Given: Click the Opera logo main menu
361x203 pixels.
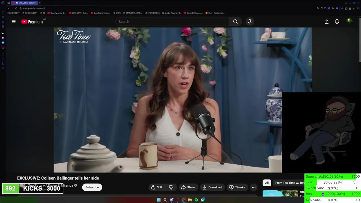Looking at the screenshot, I should pos(3,3).
